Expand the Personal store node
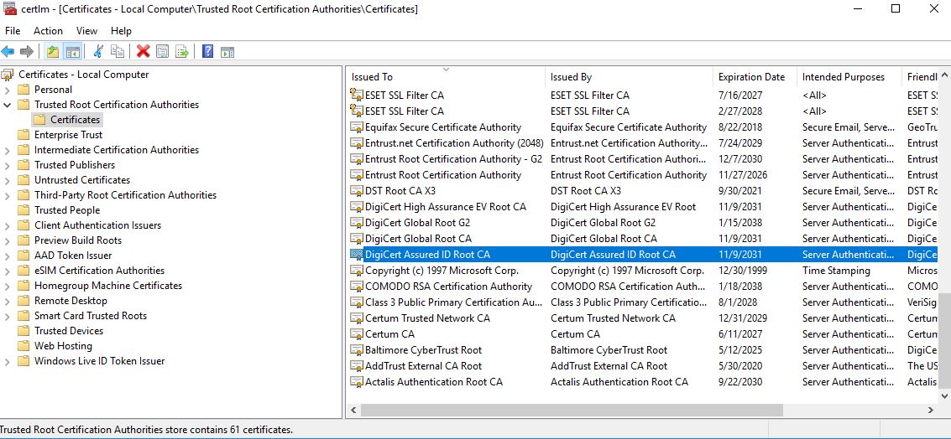 8,90
